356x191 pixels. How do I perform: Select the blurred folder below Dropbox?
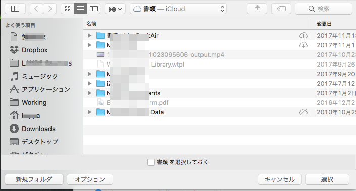click(x=40, y=63)
